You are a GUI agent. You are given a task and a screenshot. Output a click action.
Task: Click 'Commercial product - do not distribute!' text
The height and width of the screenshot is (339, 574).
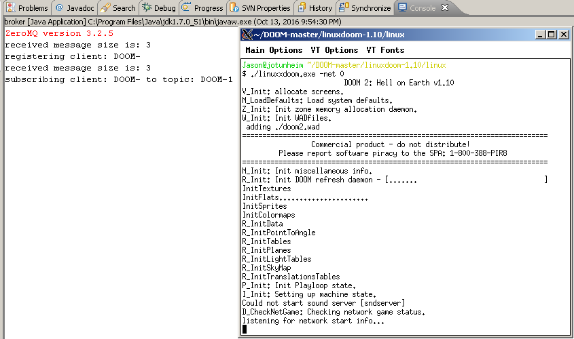pyautogui.click(x=391, y=144)
